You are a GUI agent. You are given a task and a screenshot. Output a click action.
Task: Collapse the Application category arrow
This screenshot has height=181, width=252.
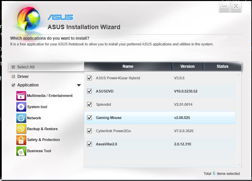[79, 85]
